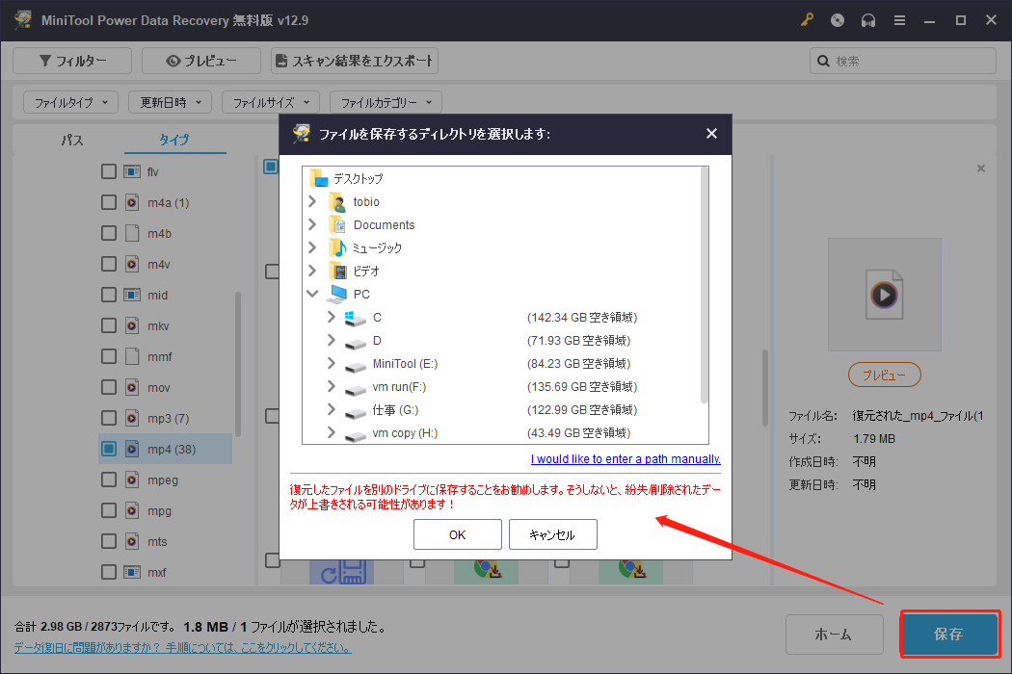Open the 更新日時 dropdown
The width and height of the screenshot is (1012, 674).
click(170, 102)
